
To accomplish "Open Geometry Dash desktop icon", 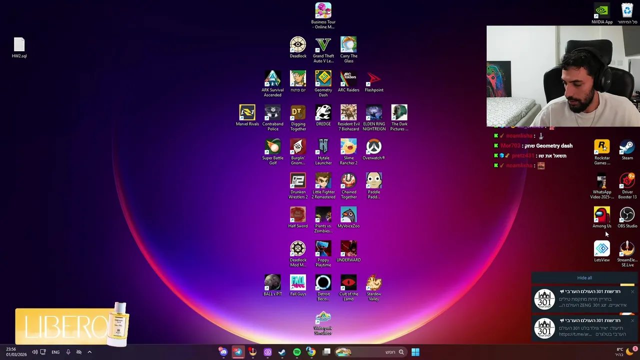I will click(x=323, y=83).
